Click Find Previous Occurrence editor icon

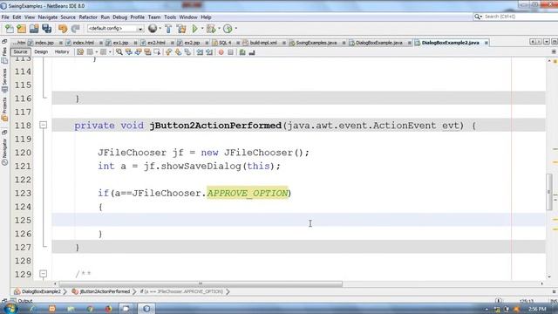128,52
